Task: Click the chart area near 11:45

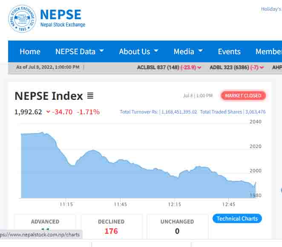Action: coord(121,179)
